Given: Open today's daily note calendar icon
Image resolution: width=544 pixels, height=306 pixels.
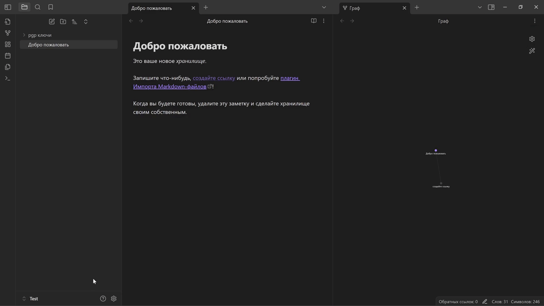Looking at the screenshot, I should (8, 56).
